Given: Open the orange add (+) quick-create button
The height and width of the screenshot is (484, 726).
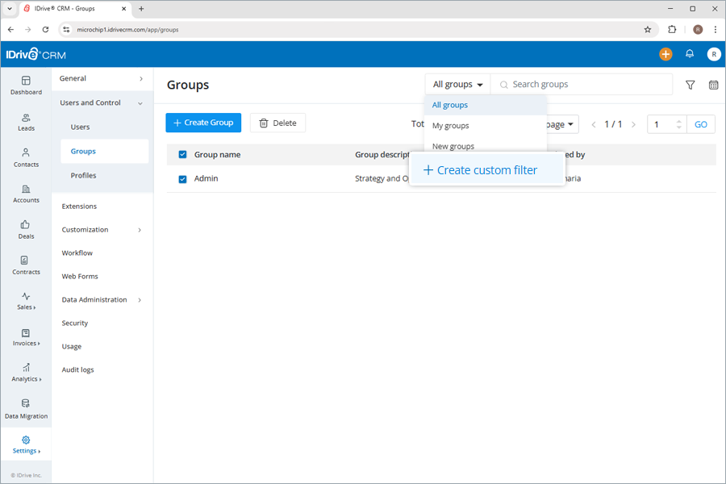Looking at the screenshot, I should (665, 53).
